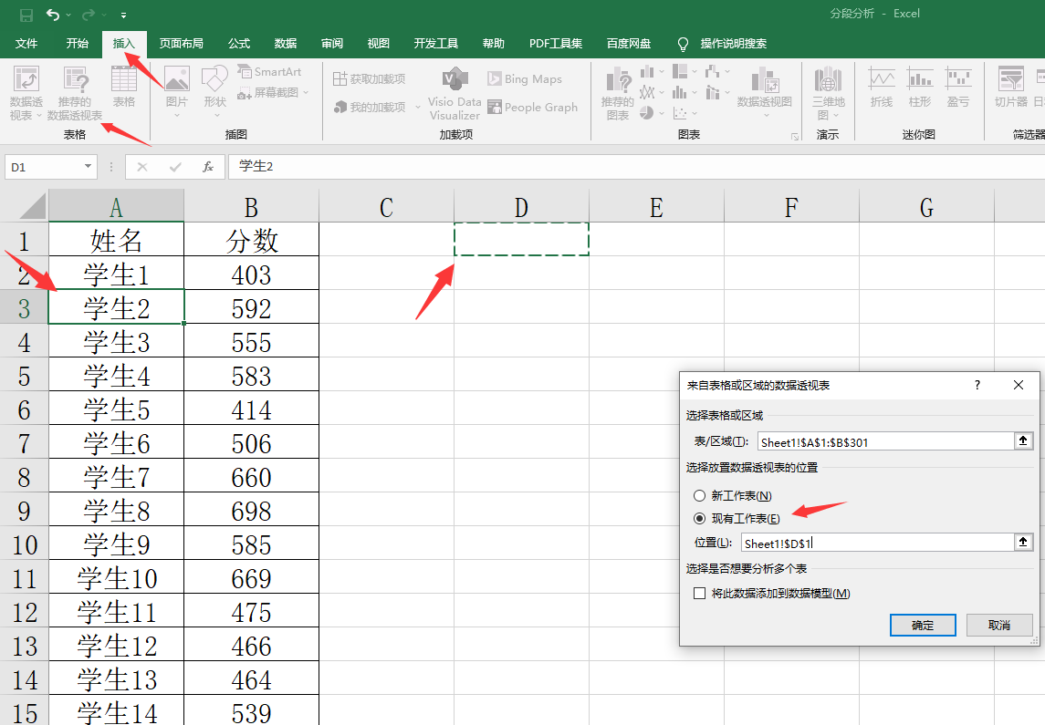1045x725 pixels.
Task: Click 获取加载项
Action: [x=370, y=78]
